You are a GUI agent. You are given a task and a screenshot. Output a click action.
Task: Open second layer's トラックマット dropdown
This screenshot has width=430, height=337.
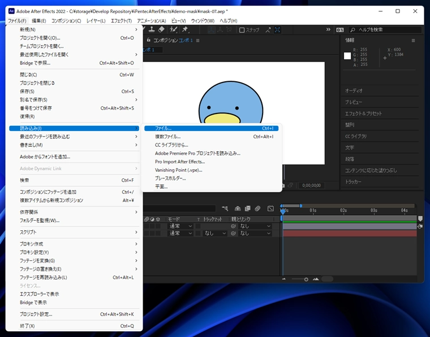pos(215,233)
